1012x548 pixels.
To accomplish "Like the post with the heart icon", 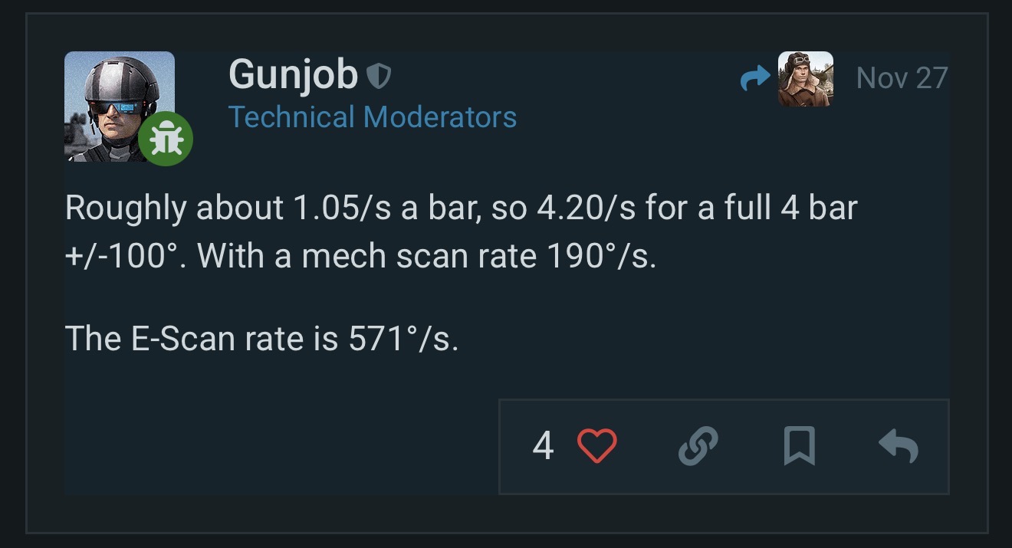I will [596, 446].
